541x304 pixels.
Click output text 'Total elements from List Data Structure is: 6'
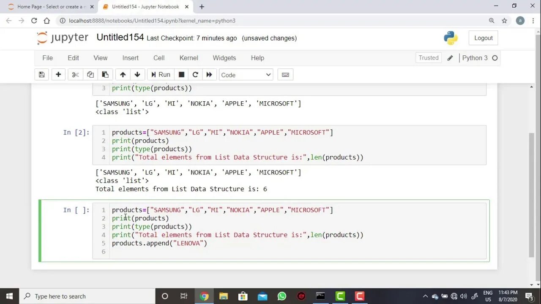pos(181,189)
